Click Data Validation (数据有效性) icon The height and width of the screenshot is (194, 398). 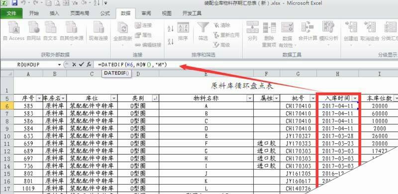tap(288, 34)
